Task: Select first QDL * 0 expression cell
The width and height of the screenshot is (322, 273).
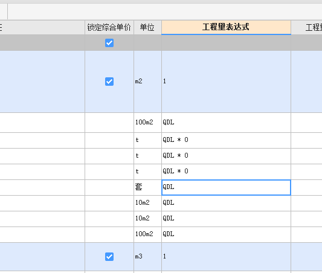Action: [x=226, y=140]
